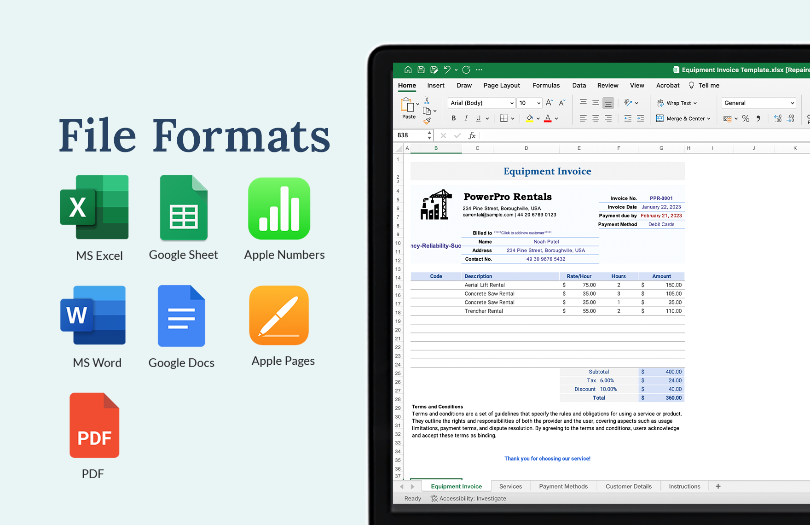
Task: Open the Insert ribbon tab
Action: (435, 85)
